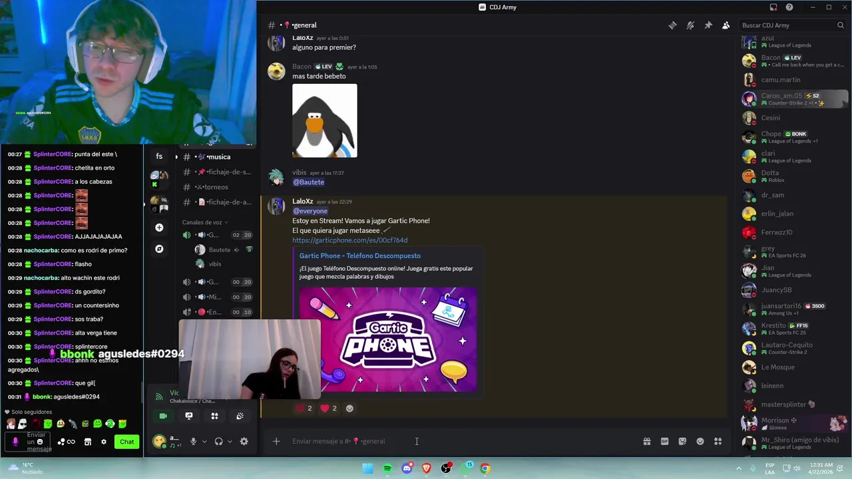Click the @Bautete mention
This screenshot has height=479, width=852.
[x=308, y=182]
